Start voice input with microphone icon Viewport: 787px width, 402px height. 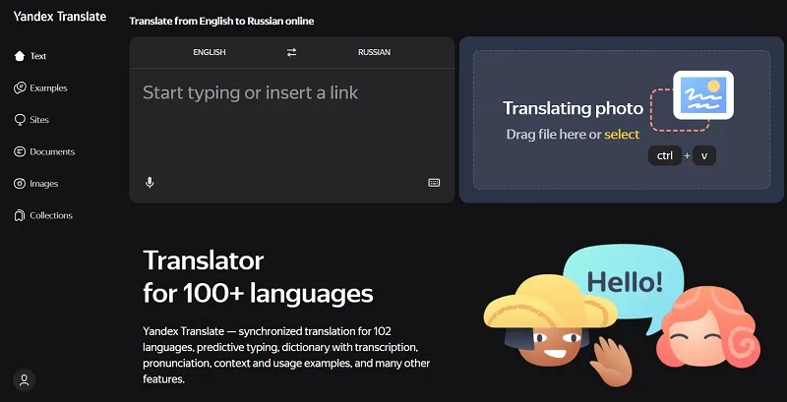(x=150, y=183)
